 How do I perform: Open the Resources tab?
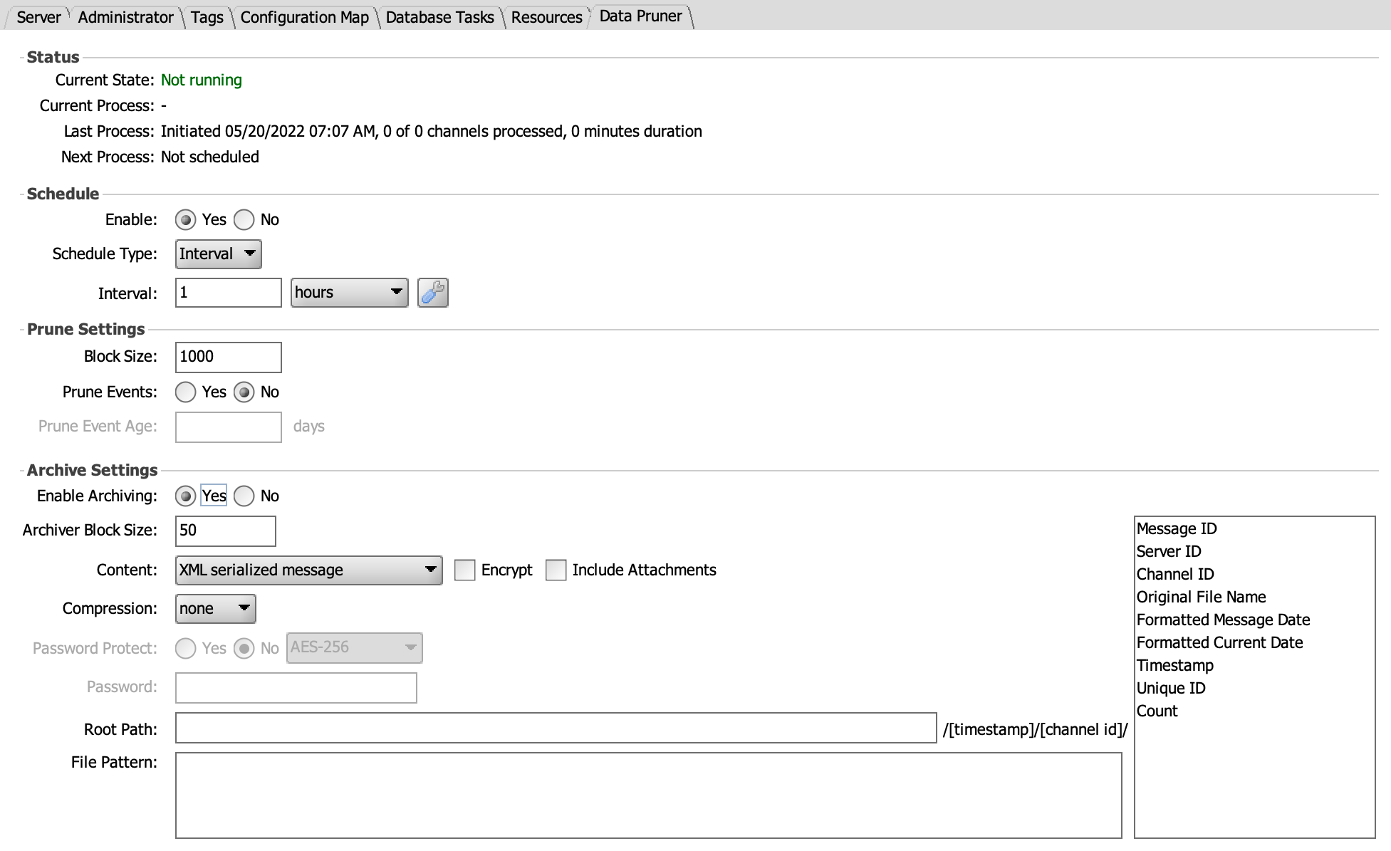(546, 17)
